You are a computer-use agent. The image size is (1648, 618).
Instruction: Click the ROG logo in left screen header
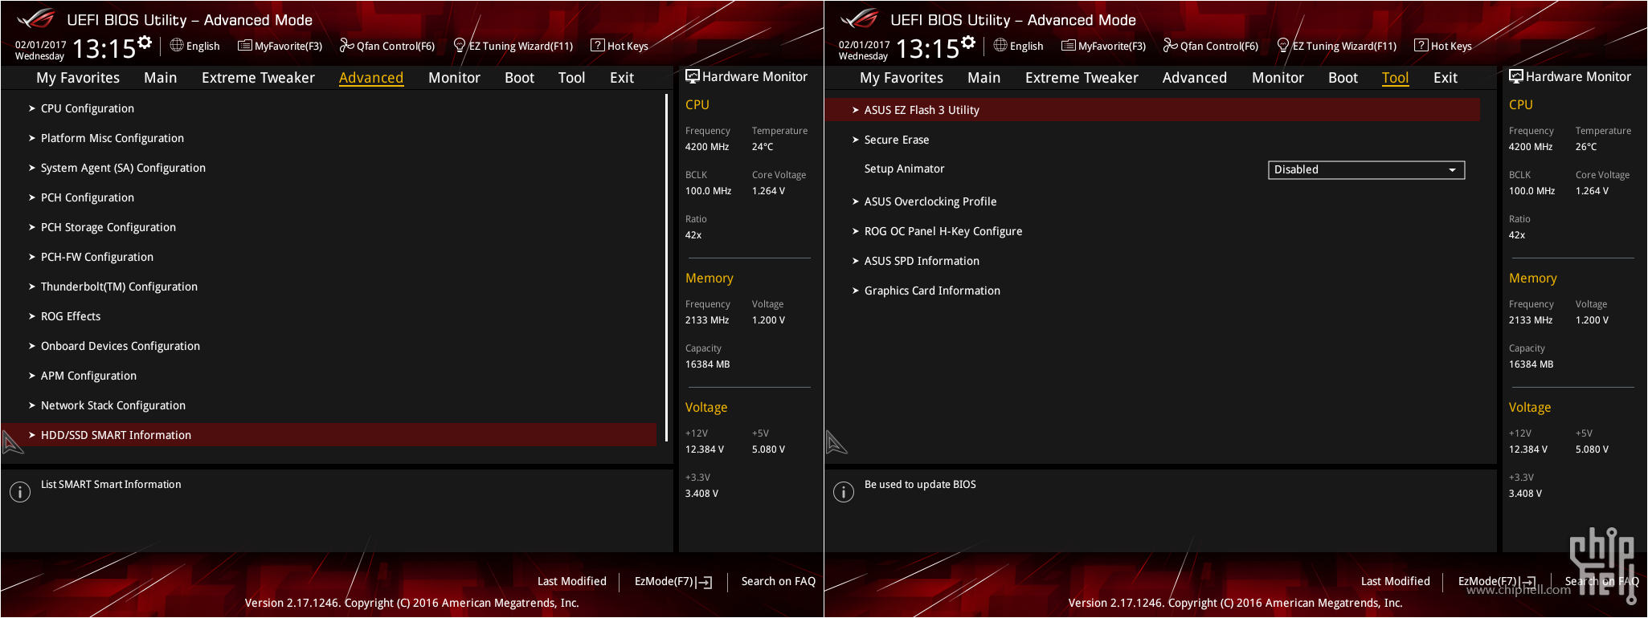coord(37,18)
